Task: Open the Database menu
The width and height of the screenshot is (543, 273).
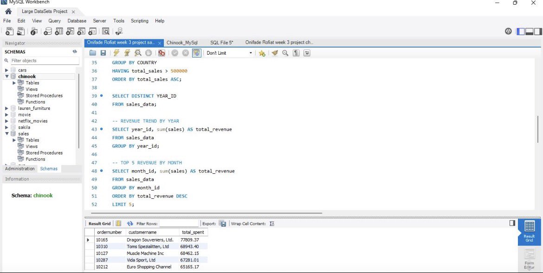Action: click(x=77, y=21)
